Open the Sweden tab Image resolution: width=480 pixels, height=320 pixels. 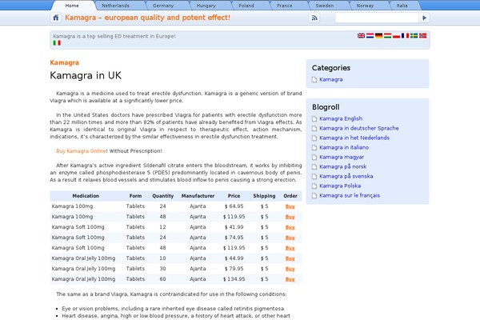point(325,6)
